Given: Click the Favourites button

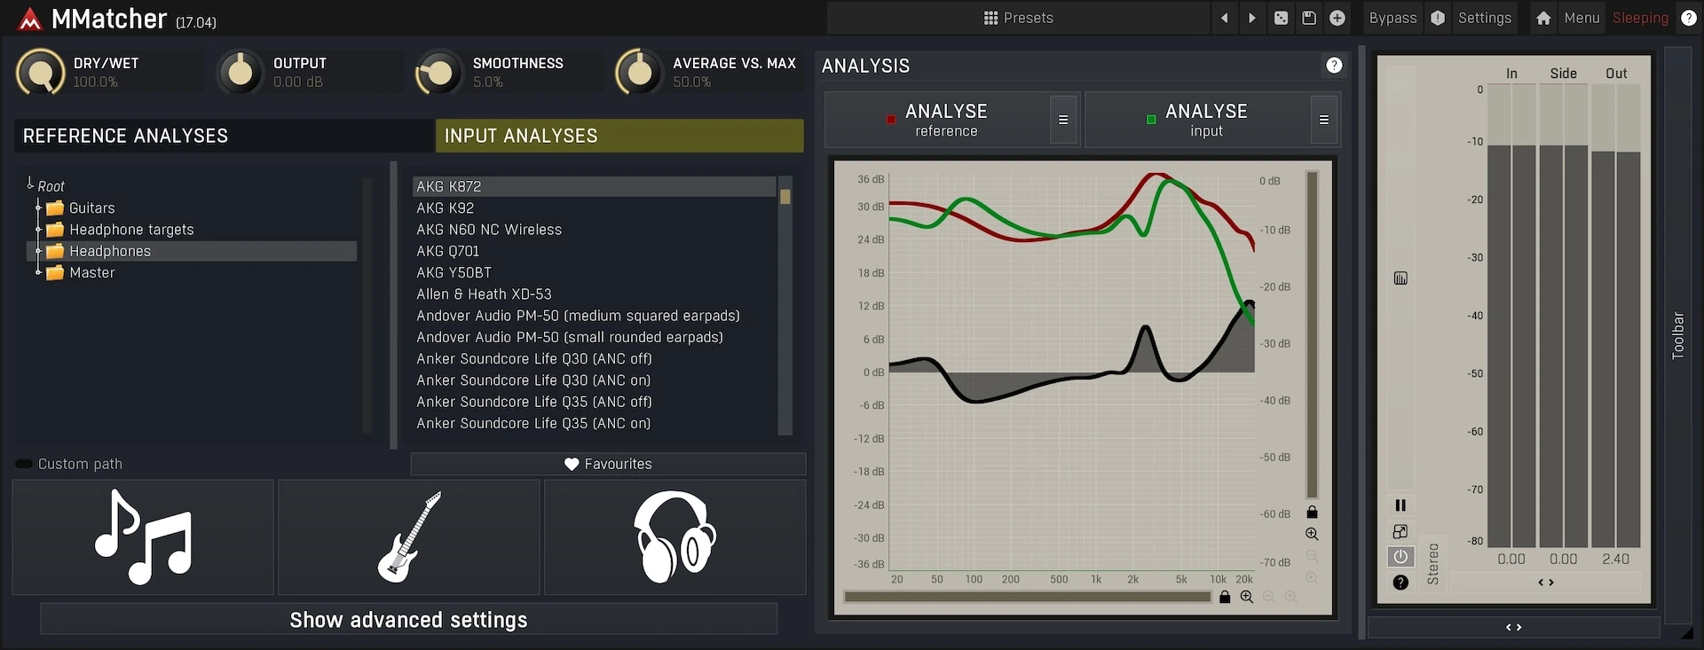Looking at the screenshot, I should pyautogui.click(x=608, y=464).
